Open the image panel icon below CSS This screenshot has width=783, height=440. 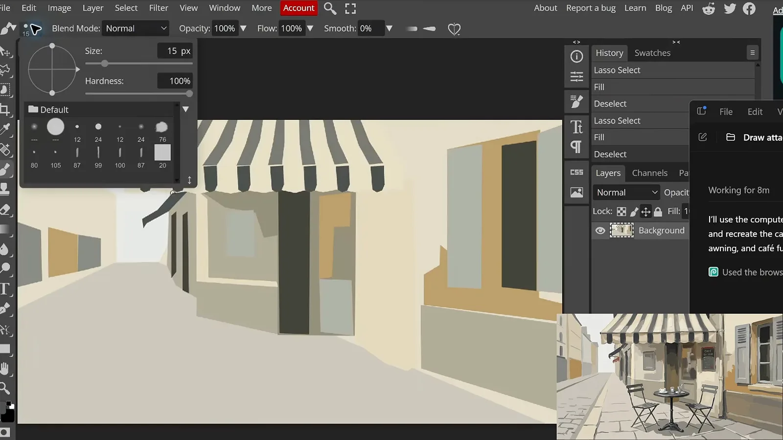tap(576, 193)
